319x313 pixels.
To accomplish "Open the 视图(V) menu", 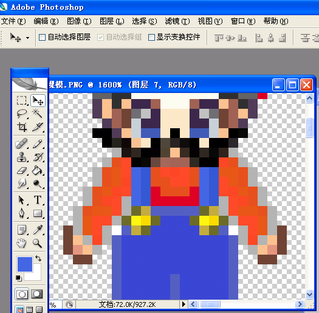I will (x=210, y=21).
